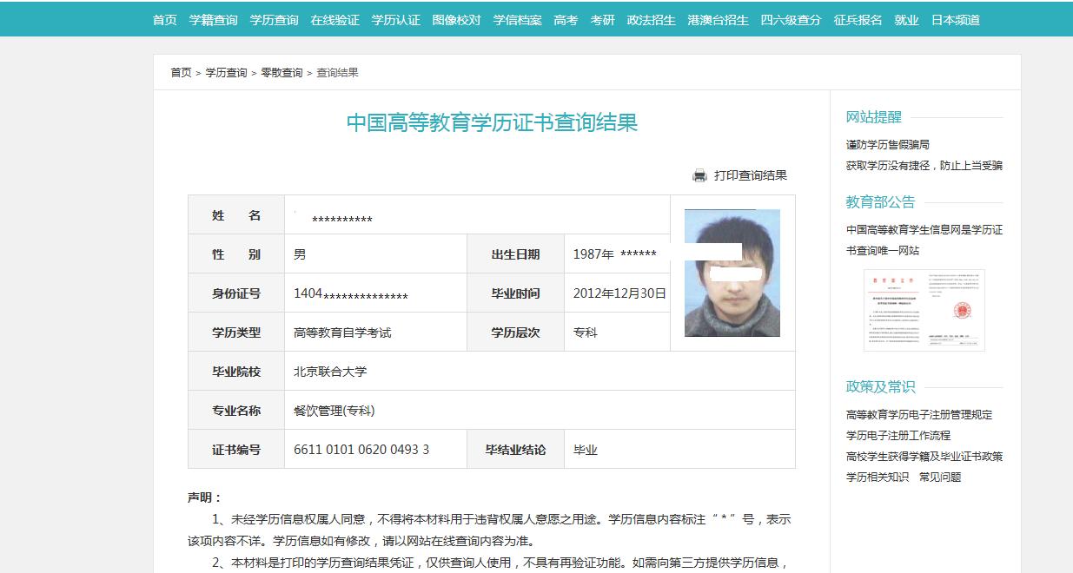Click the 零散查询 breadcrumb link
The height and width of the screenshot is (573, 1073).
click(x=281, y=73)
